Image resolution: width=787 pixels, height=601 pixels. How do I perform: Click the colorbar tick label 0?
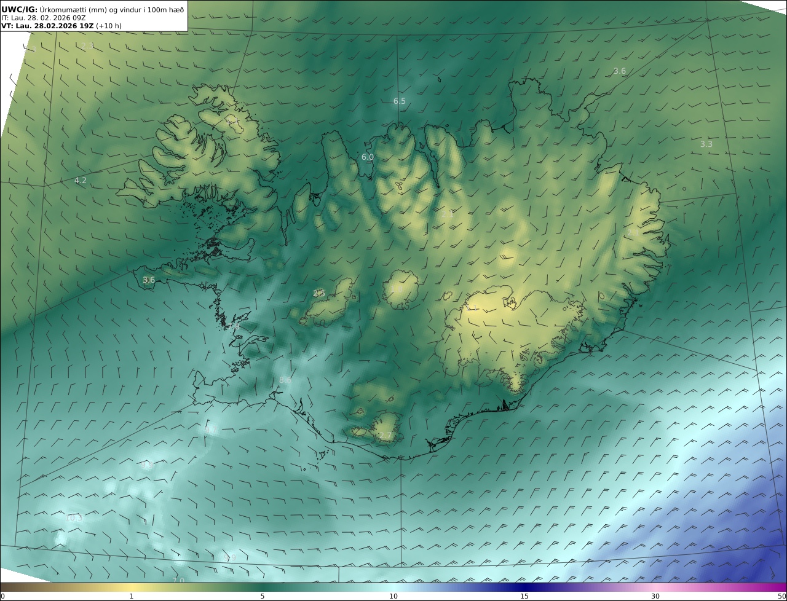[2, 596]
